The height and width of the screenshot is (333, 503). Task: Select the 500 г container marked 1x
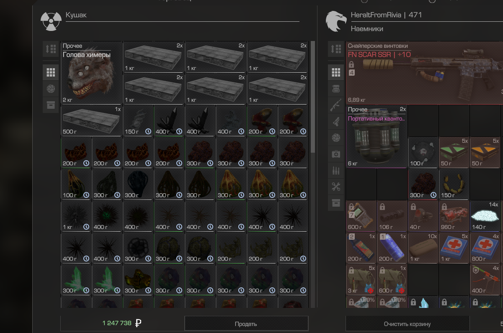[x=92, y=120]
